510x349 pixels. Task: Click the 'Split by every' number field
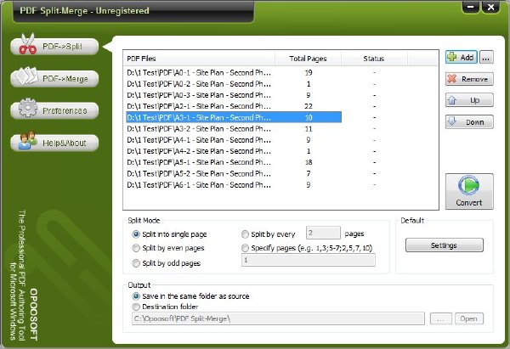[x=323, y=233]
